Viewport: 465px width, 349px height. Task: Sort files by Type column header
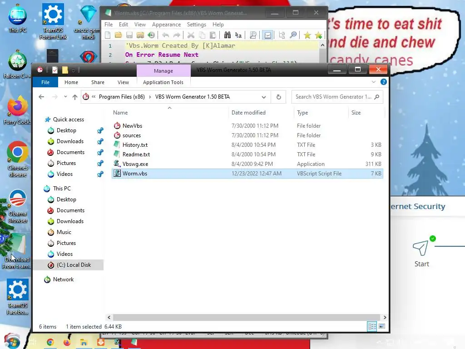(302, 113)
